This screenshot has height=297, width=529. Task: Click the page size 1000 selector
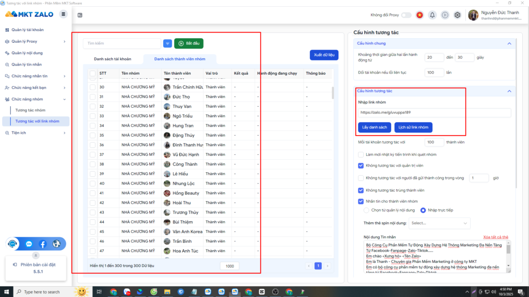[x=229, y=266]
